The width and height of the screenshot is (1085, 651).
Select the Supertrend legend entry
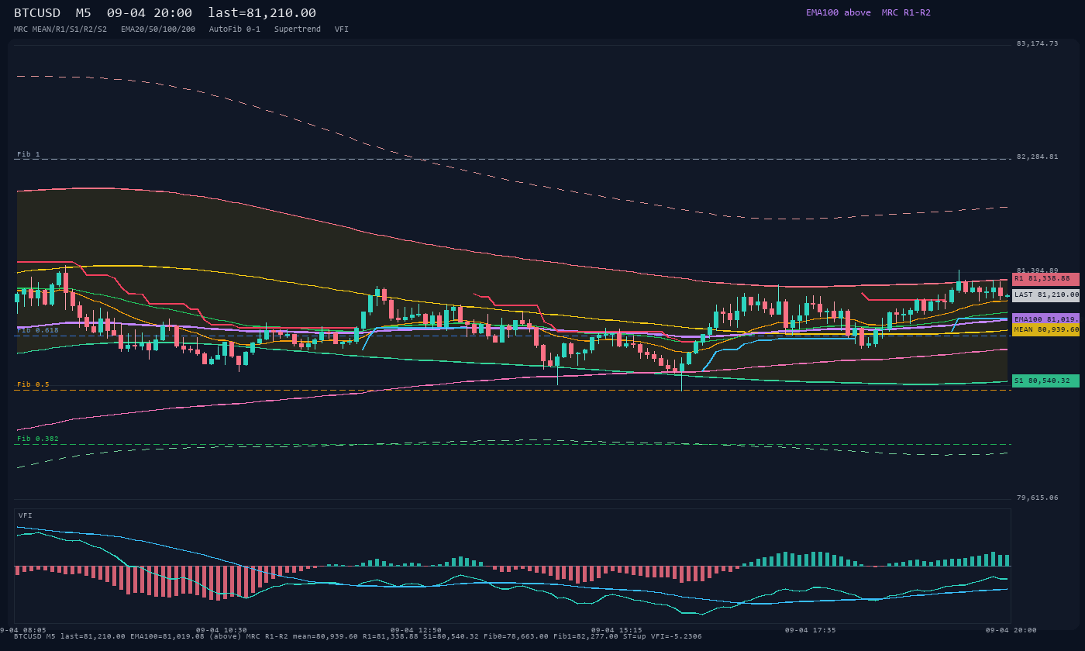coord(298,29)
